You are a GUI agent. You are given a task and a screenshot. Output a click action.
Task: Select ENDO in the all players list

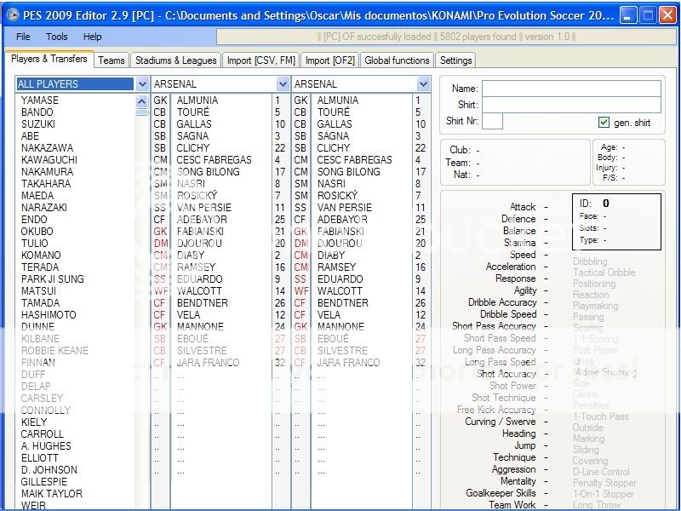[34, 220]
